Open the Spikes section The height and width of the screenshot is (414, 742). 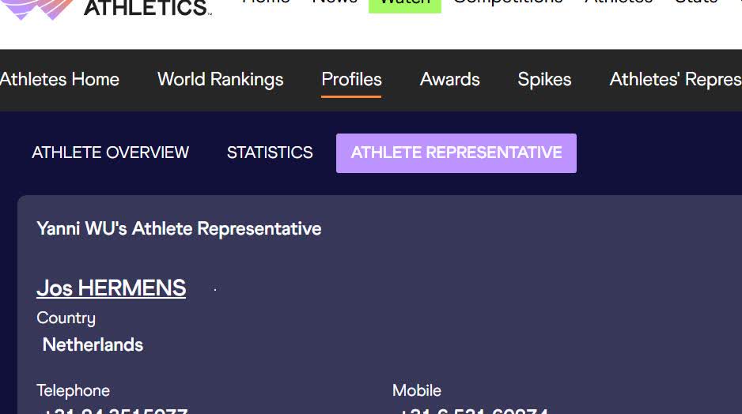(544, 80)
